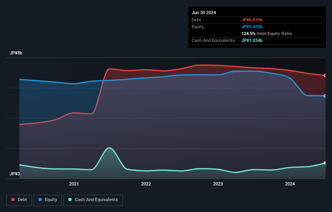This screenshot has height=212, width=332.
Task: Click the blue Equity legend dot
Action: pos(40,200)
